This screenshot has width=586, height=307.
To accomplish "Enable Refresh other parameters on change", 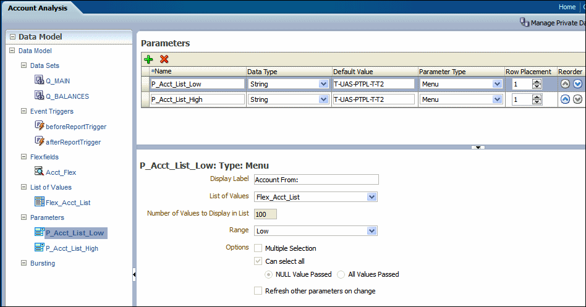I will click(258, 290).
